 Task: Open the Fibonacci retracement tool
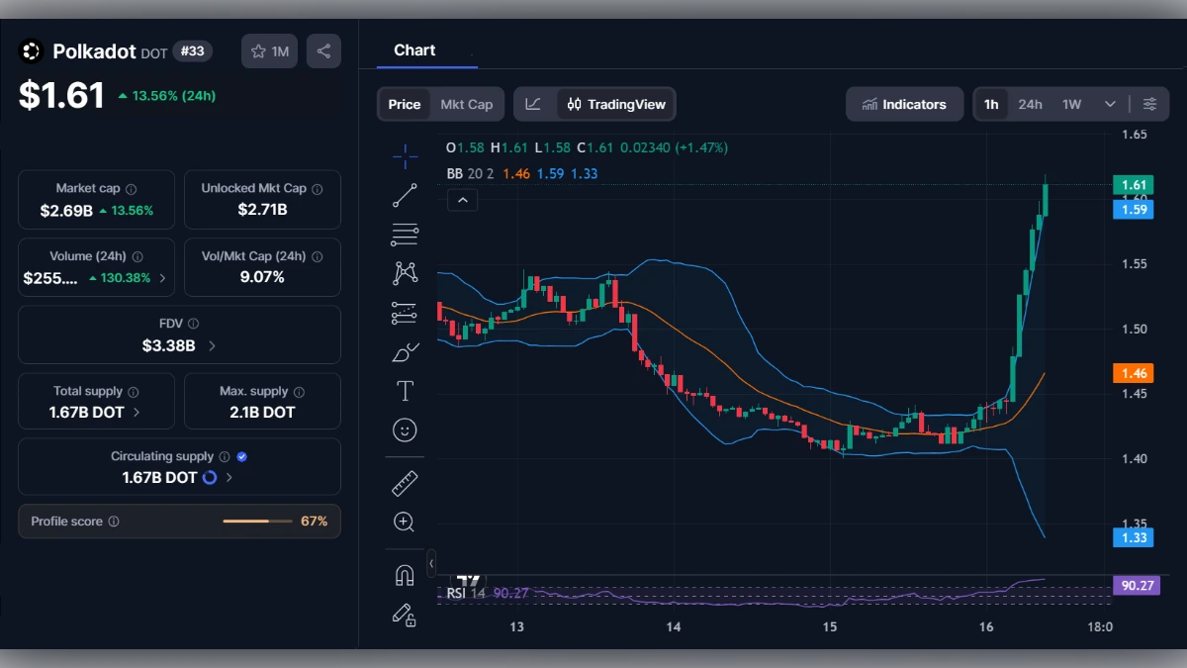(405, 235)
